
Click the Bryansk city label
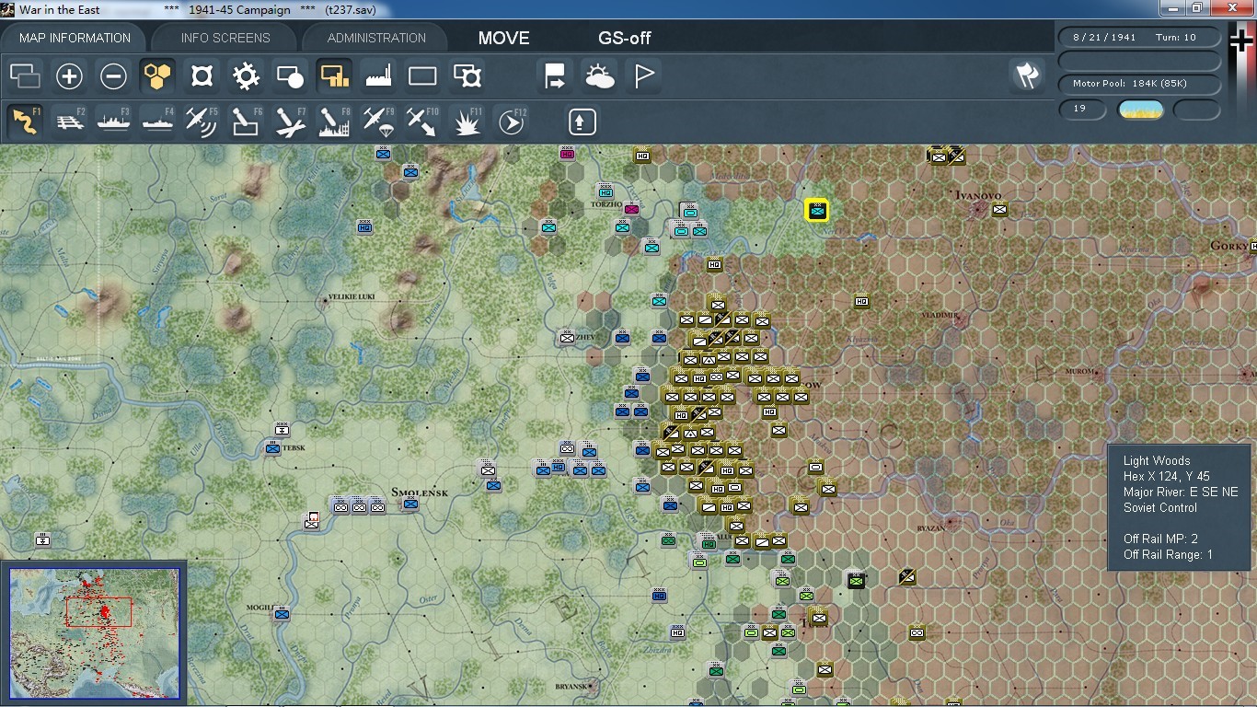coord(571,687)
